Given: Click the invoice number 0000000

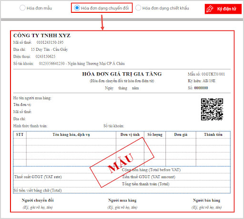Looking at the screenshot, I should coord(201,88).
